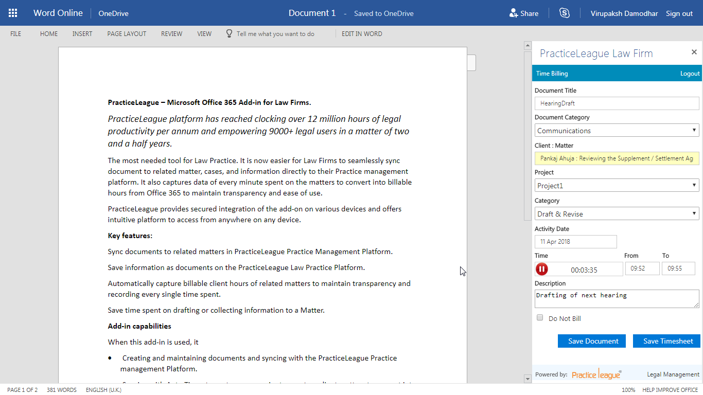Click the Description text area
The width and height of the screenshot is (703, 395).
(617, 299)
